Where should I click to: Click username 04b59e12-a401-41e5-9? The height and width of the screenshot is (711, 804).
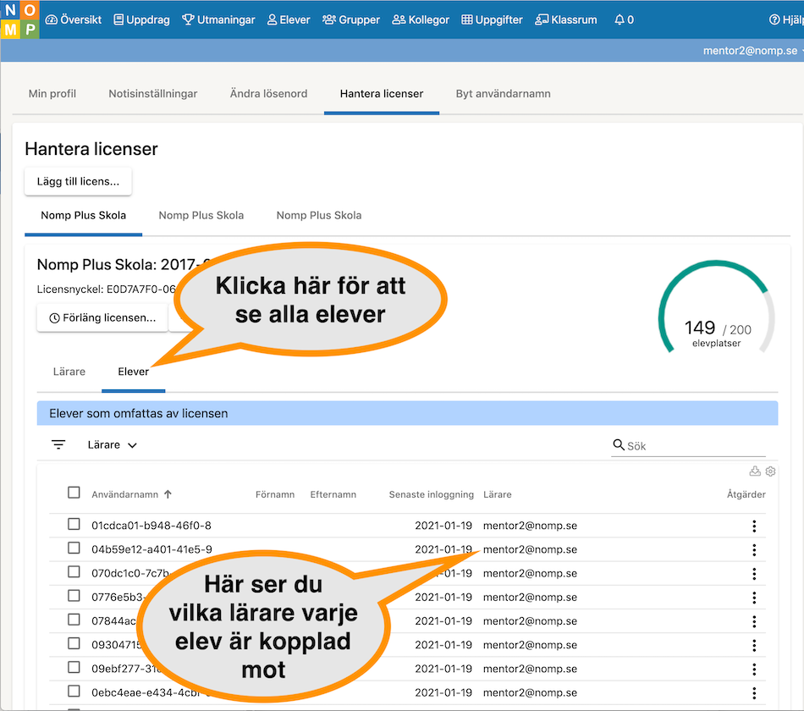(151, 550)
